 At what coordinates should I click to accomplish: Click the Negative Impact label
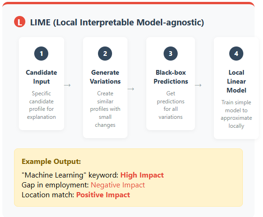118,185
